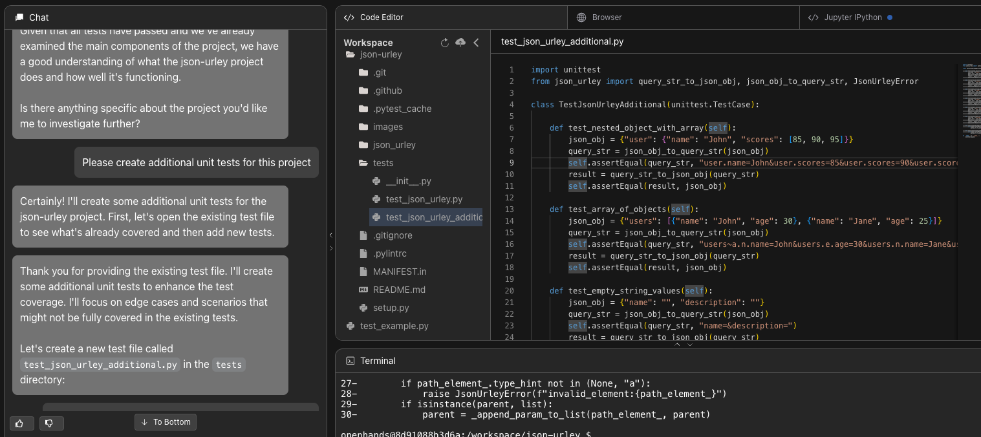This screenshot has height=437, width=981.
Task: Open the setup.py file
Action: pos(391,308)
